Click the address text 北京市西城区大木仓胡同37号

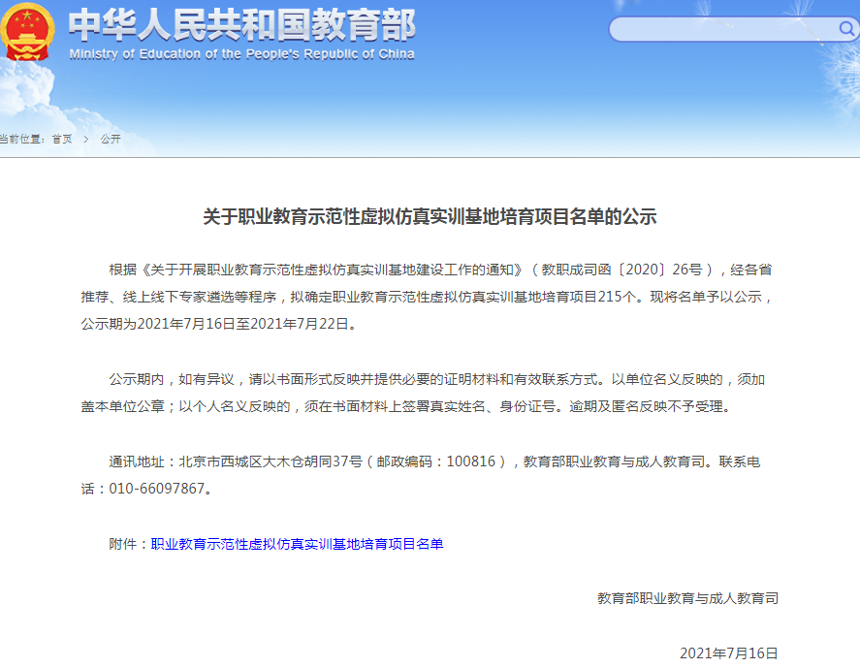click(271, 461)
